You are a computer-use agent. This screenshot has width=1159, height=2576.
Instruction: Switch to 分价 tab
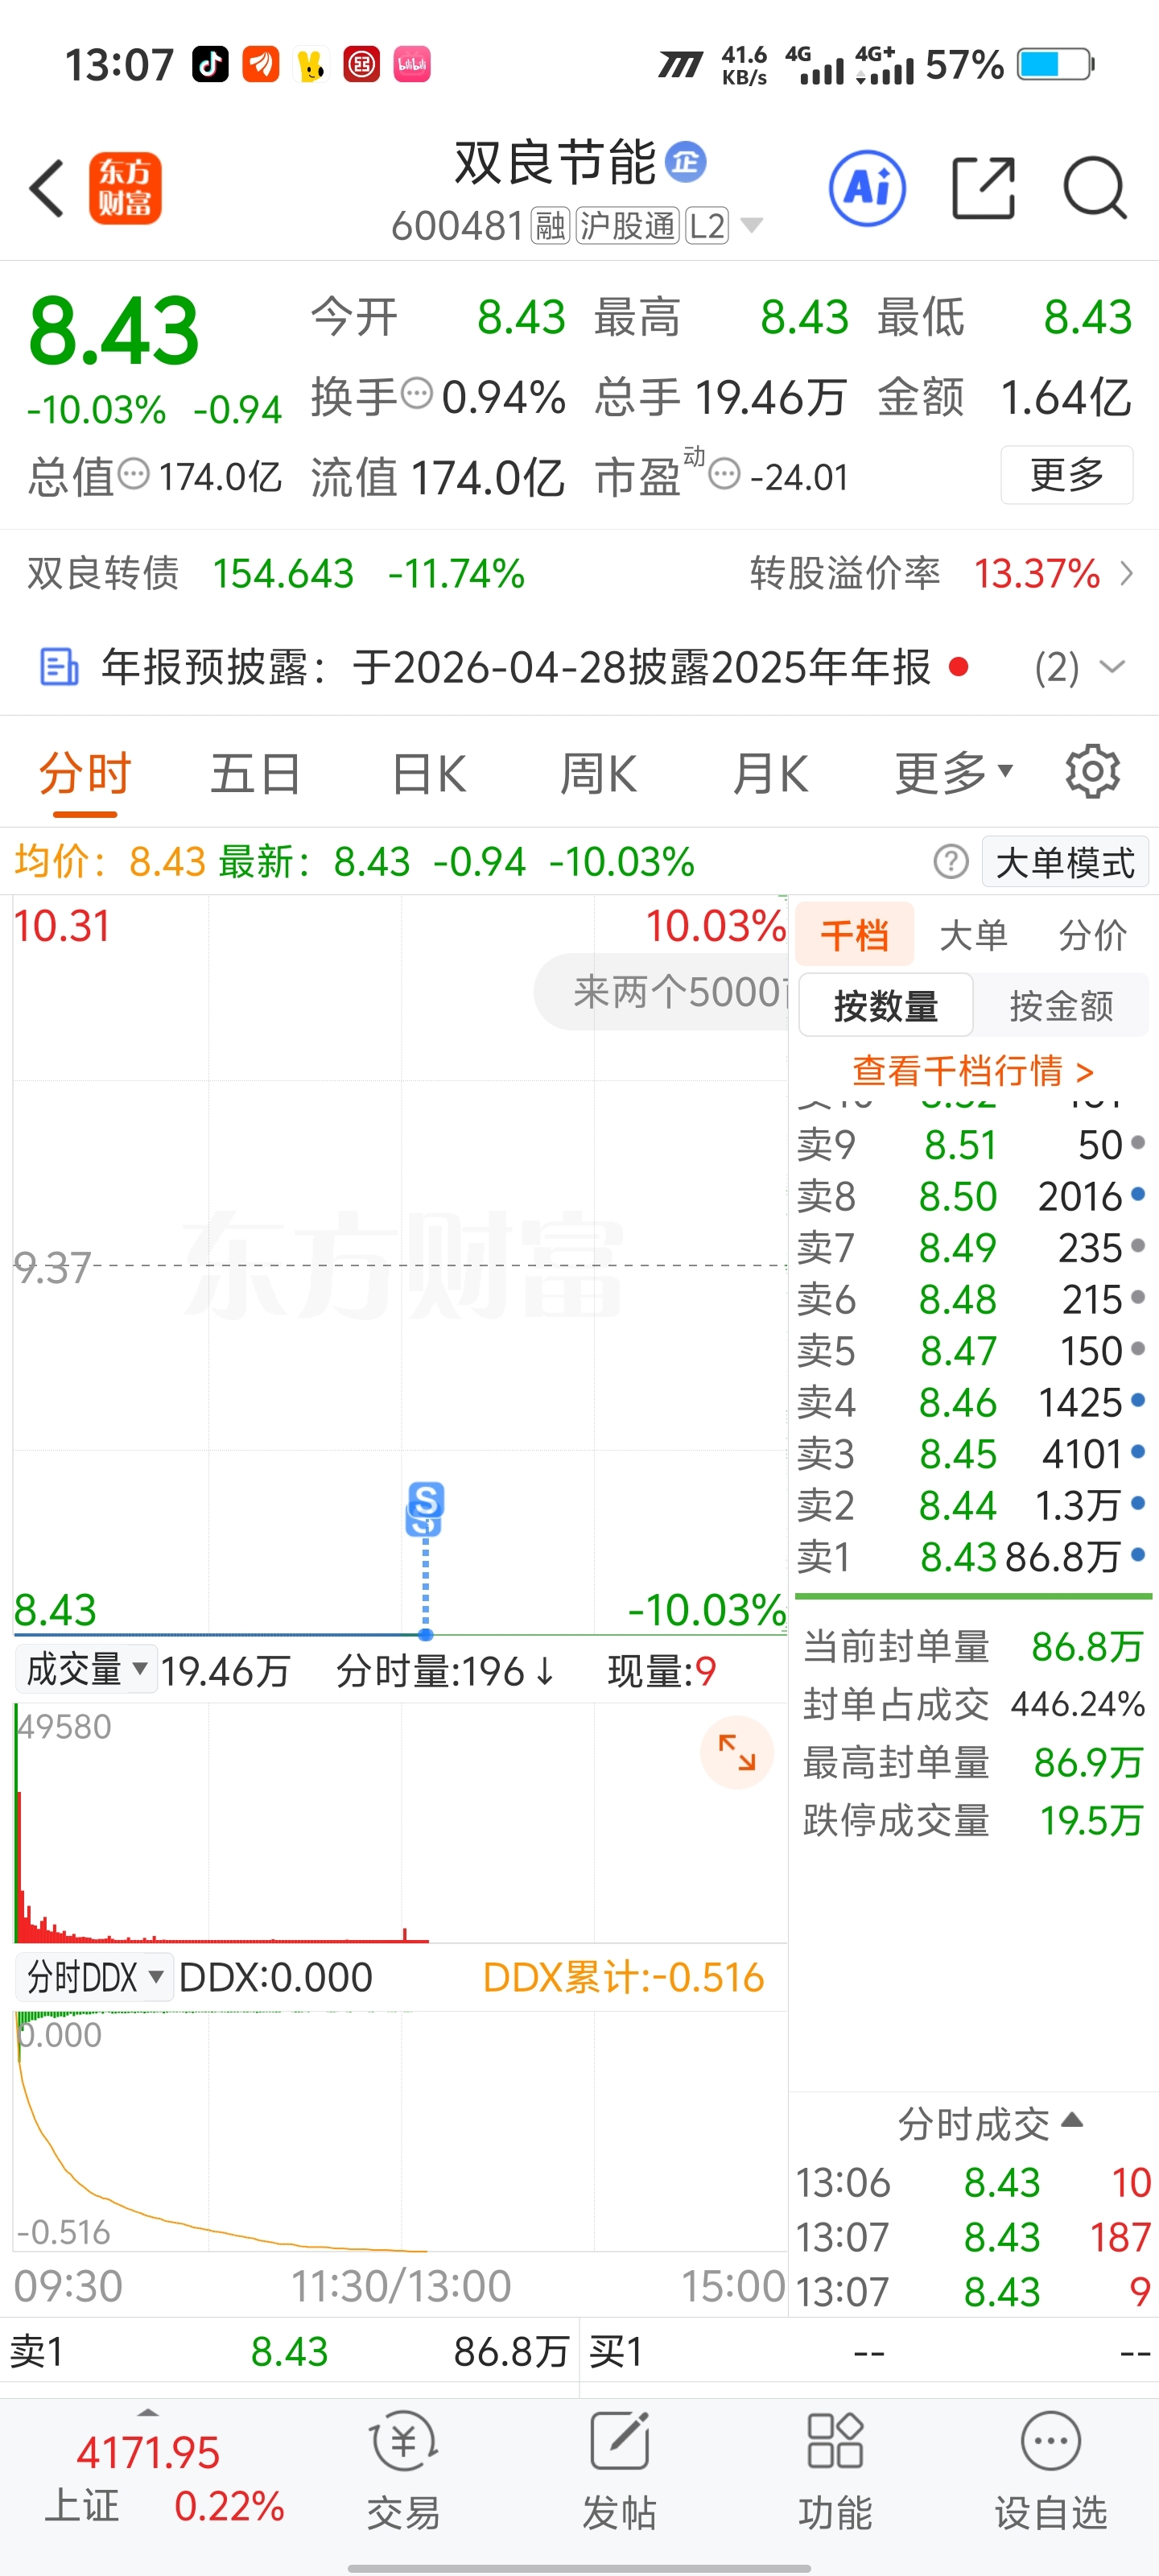pos(1092,935)
